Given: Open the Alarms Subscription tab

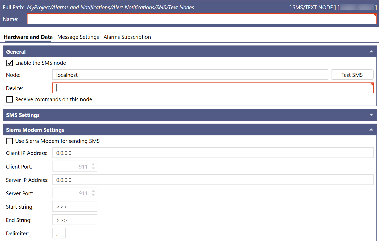Looking at the screenshot, I should pos(127,37).
